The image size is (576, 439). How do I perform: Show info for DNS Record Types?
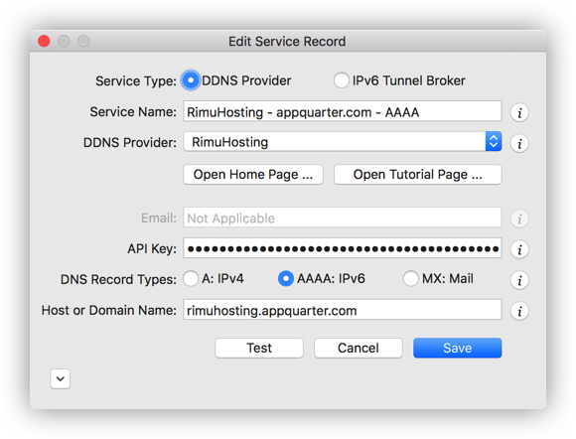(x=519, y=280)
